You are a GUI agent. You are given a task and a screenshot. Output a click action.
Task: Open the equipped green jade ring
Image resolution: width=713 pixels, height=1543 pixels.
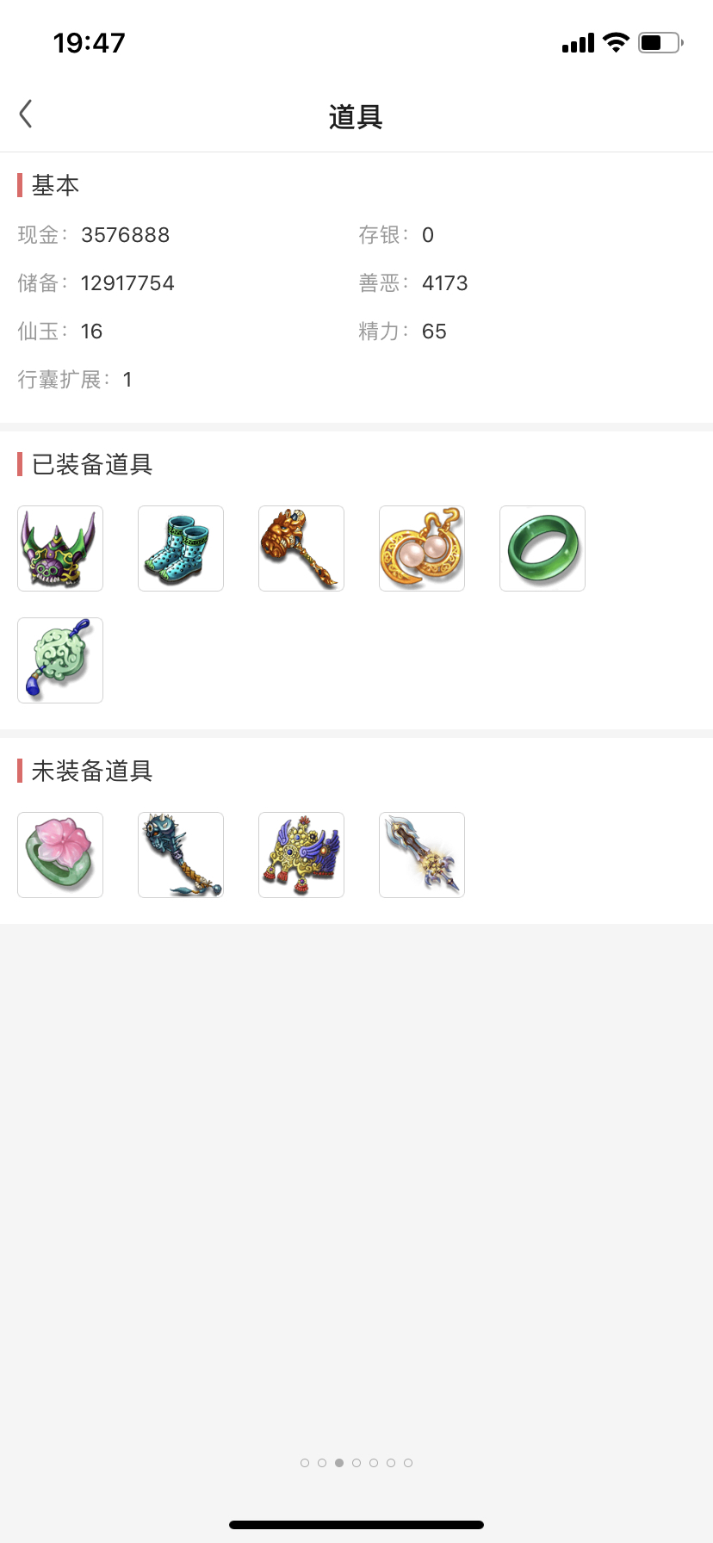[542, 548]
